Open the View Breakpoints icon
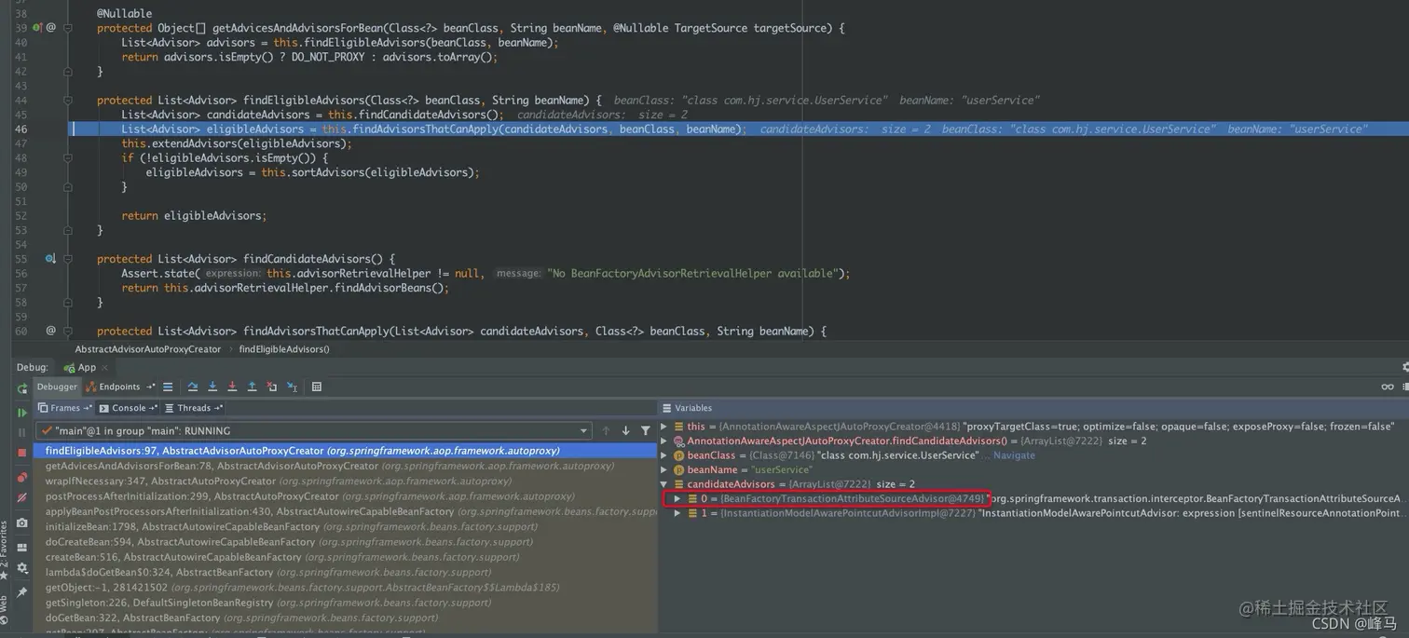This screenshot has height=638, width=1409. [22, 477]
